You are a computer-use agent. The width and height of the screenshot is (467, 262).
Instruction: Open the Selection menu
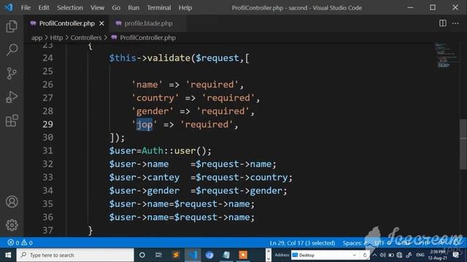[70, 8]
